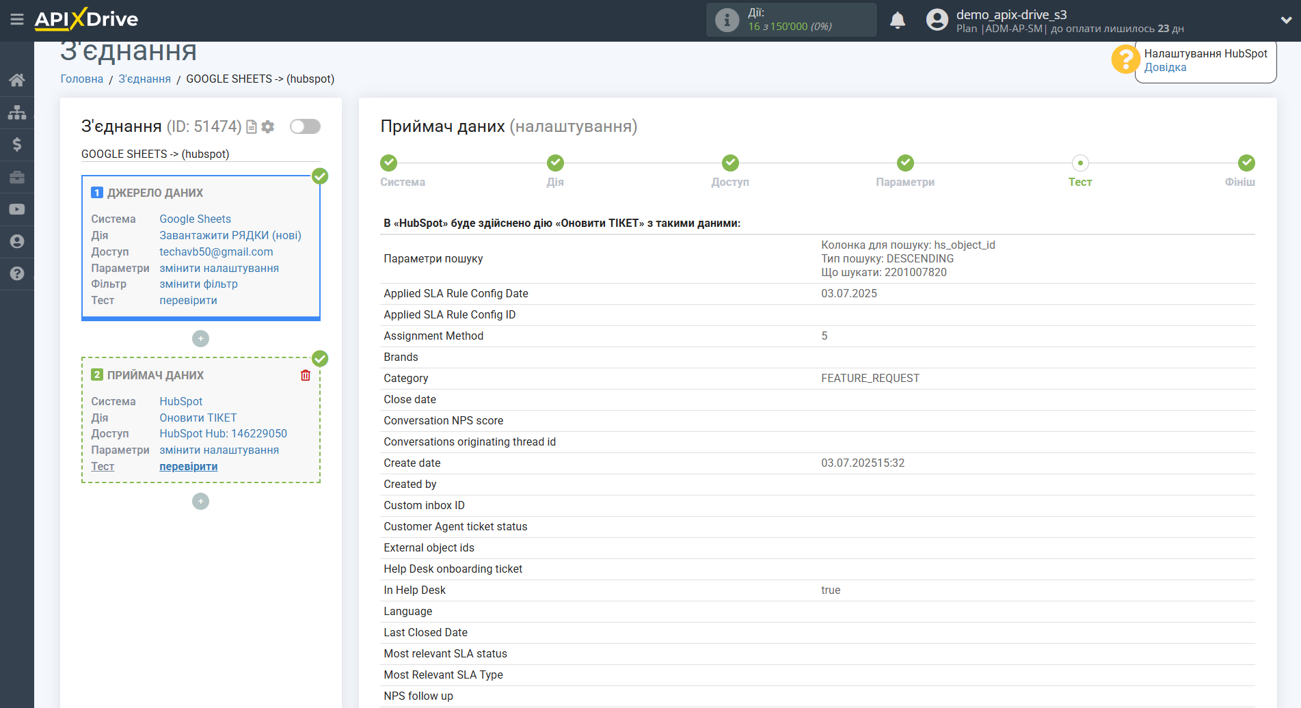1301x708 pixels.
Task: Open Завантажити РЯДКИ (нові) action link
Action: pos(230,235)
